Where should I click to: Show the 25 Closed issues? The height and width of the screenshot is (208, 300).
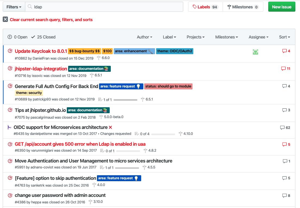point(43,37)
